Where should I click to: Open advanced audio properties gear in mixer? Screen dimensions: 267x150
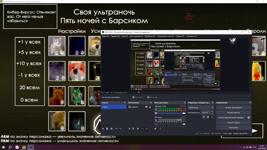pos(155,129)
